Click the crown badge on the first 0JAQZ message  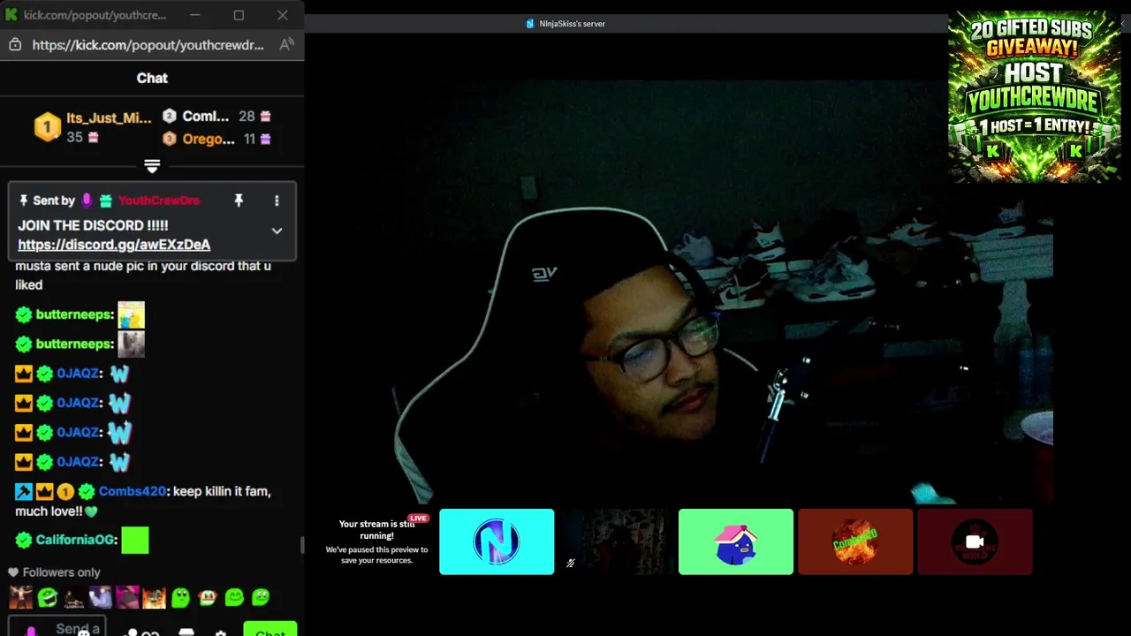[24, 374]
